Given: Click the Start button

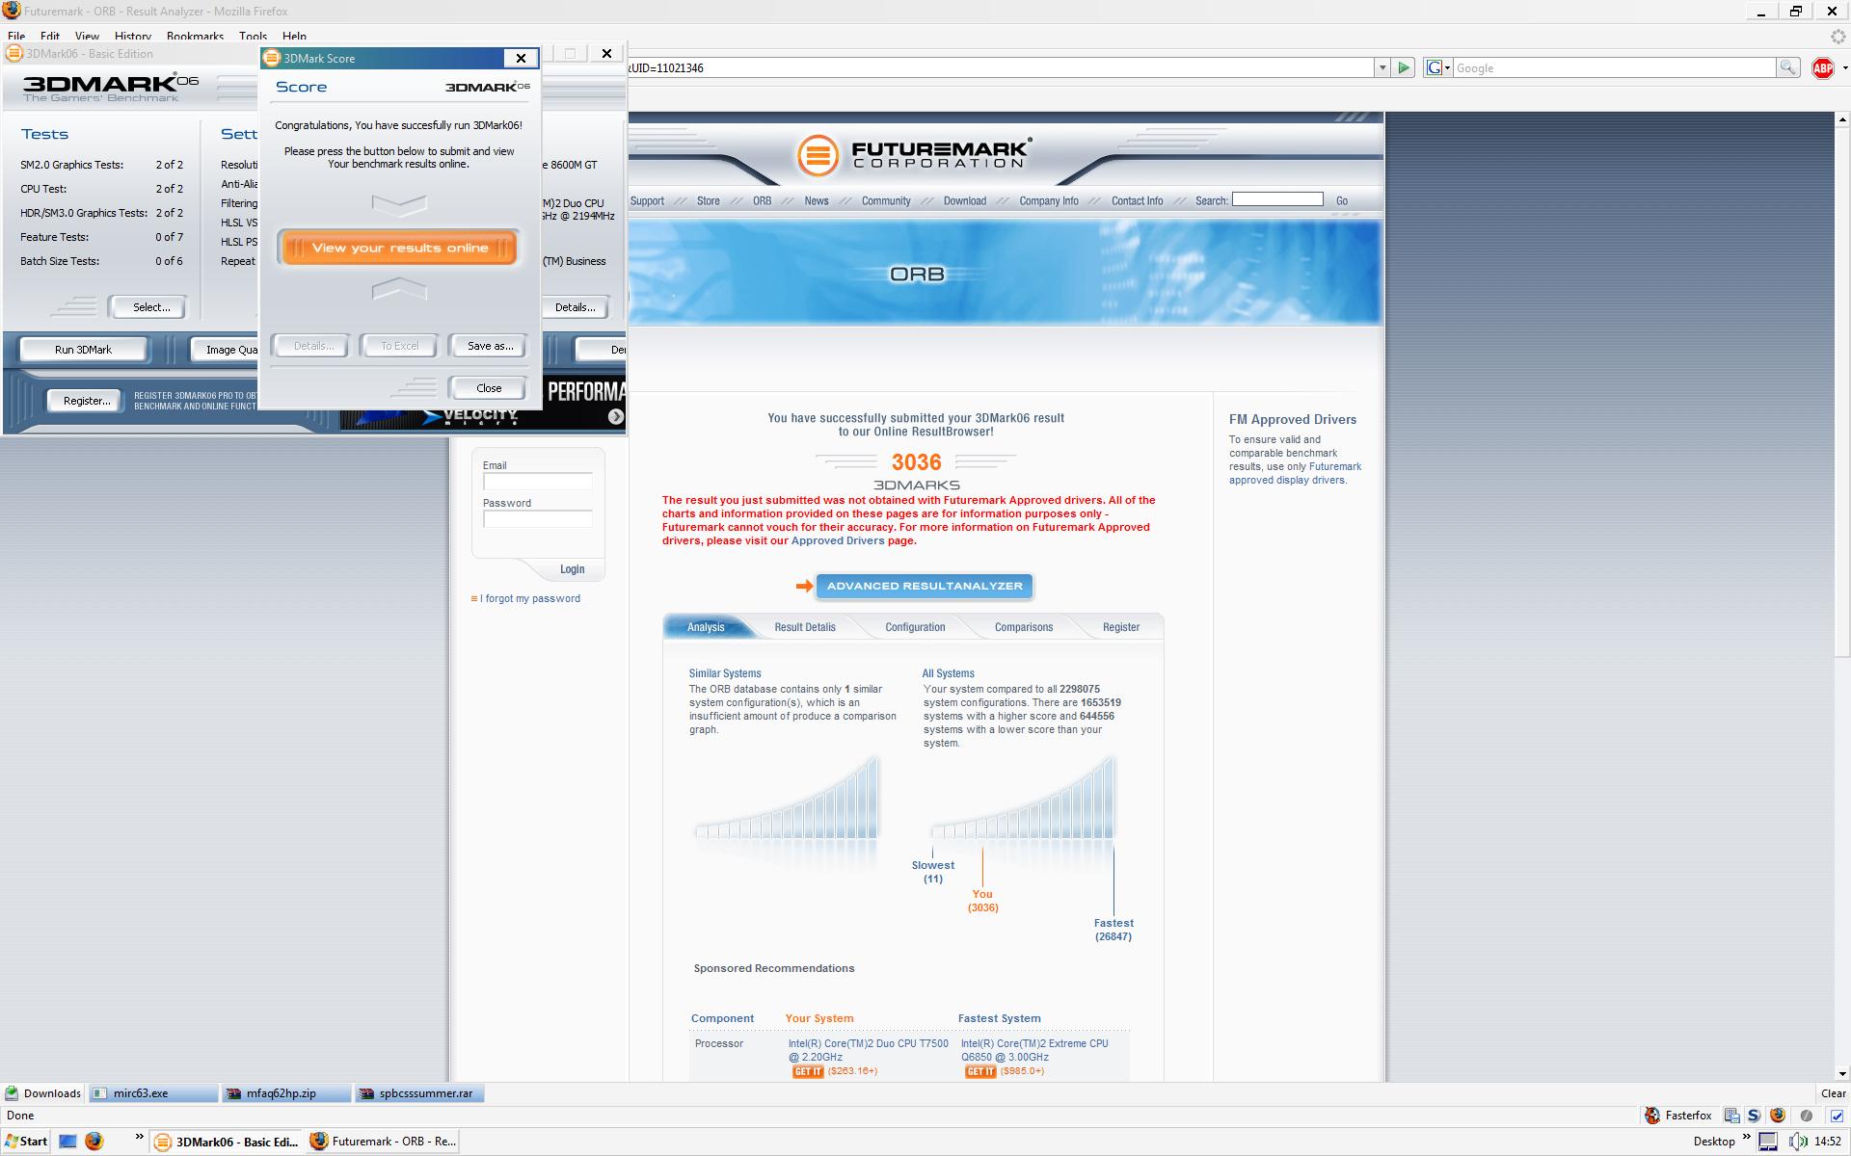Looking at the screenshot, I should coord(25,1142).
